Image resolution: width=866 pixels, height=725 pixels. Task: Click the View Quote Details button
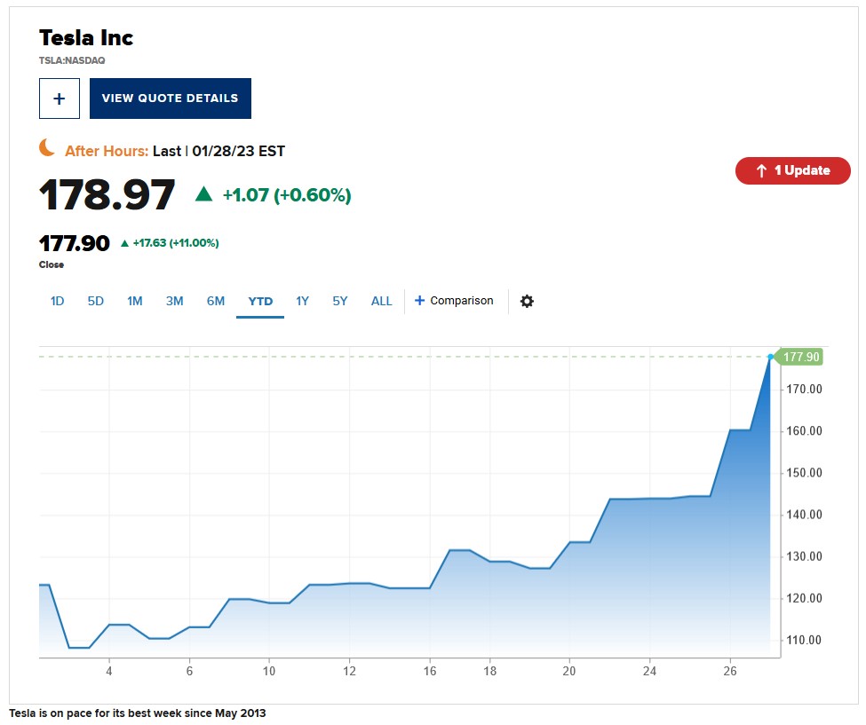click(171, 99)
